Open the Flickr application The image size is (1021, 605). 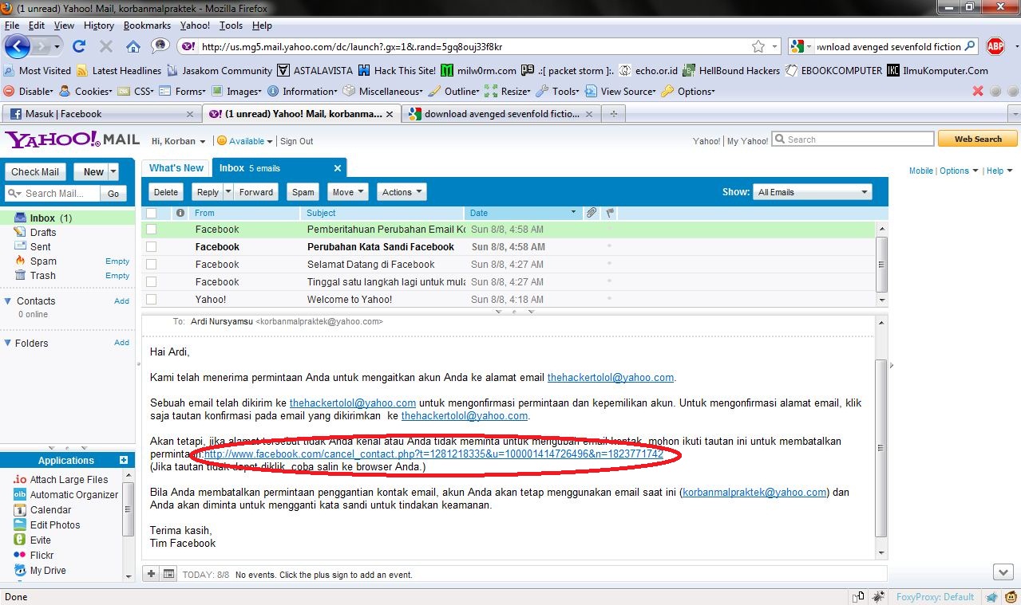pyautogui.click(x=42, y=555)
